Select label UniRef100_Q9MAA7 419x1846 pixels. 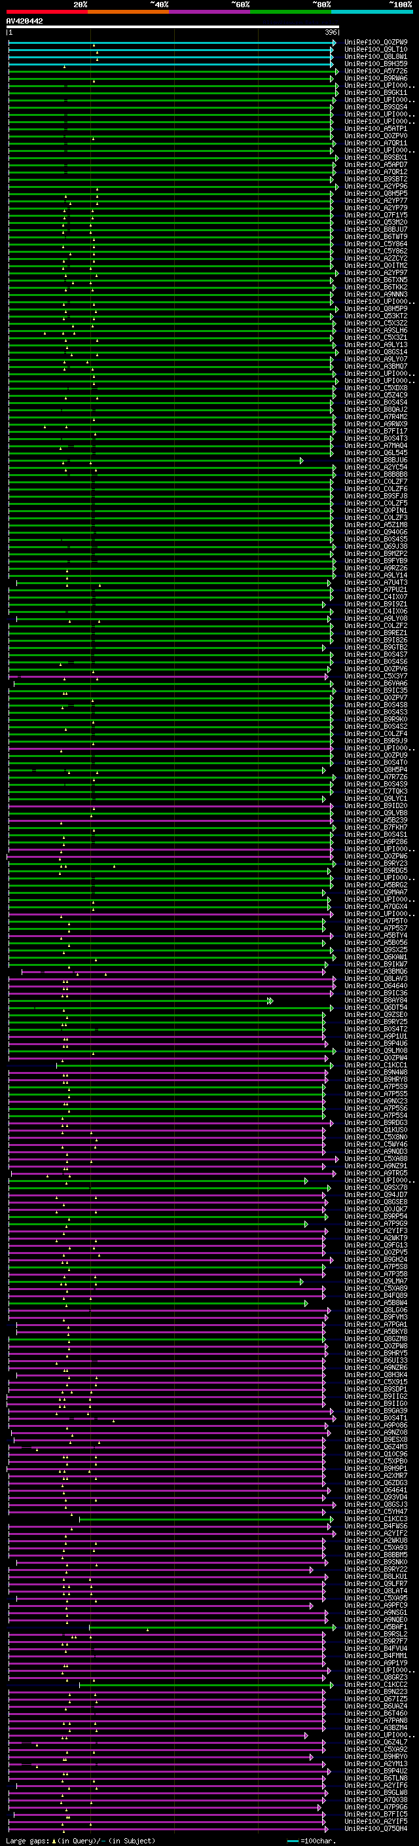pos(375,892)
